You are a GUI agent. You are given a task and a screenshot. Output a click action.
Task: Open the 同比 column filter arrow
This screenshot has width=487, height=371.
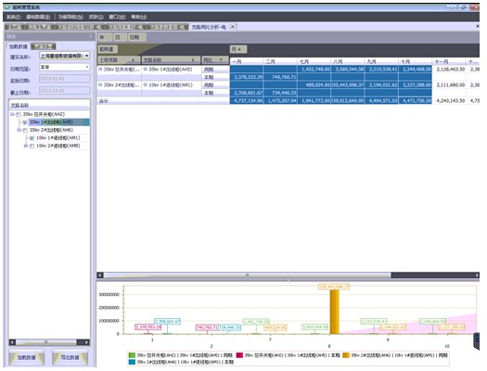(x=221, y=60)
